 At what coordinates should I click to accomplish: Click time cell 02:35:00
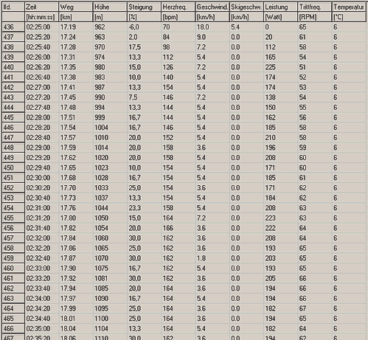(x=42, y=328)
